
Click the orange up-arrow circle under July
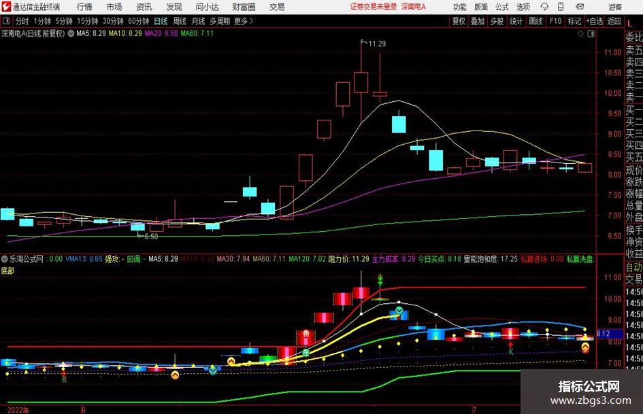click(585, 347)
